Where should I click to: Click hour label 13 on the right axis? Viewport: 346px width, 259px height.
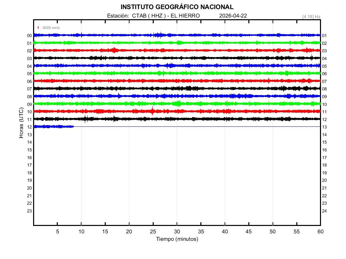[324, 127]
